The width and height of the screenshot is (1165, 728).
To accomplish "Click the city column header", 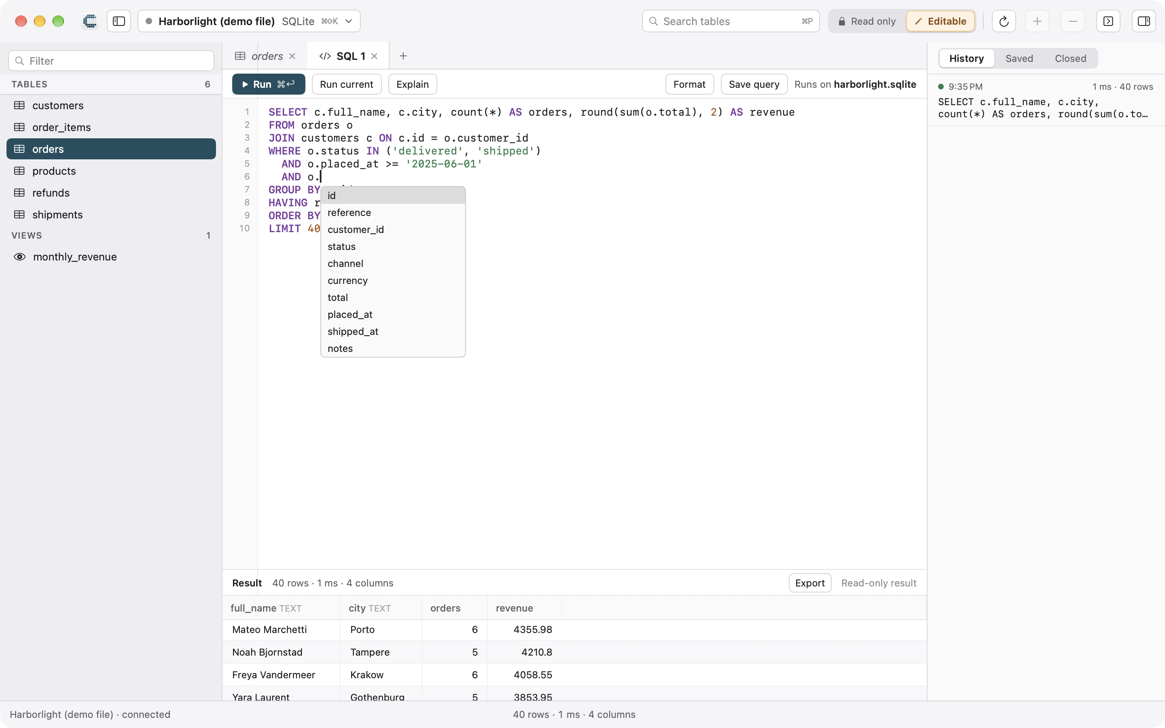I will coord(381,608).
